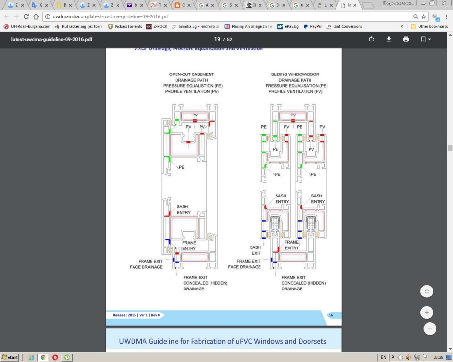Click the PDF page number field

tap(217, 39)
